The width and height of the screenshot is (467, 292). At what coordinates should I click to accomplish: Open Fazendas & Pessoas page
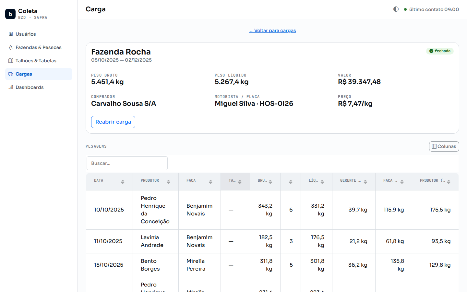[x=39, y=47]
